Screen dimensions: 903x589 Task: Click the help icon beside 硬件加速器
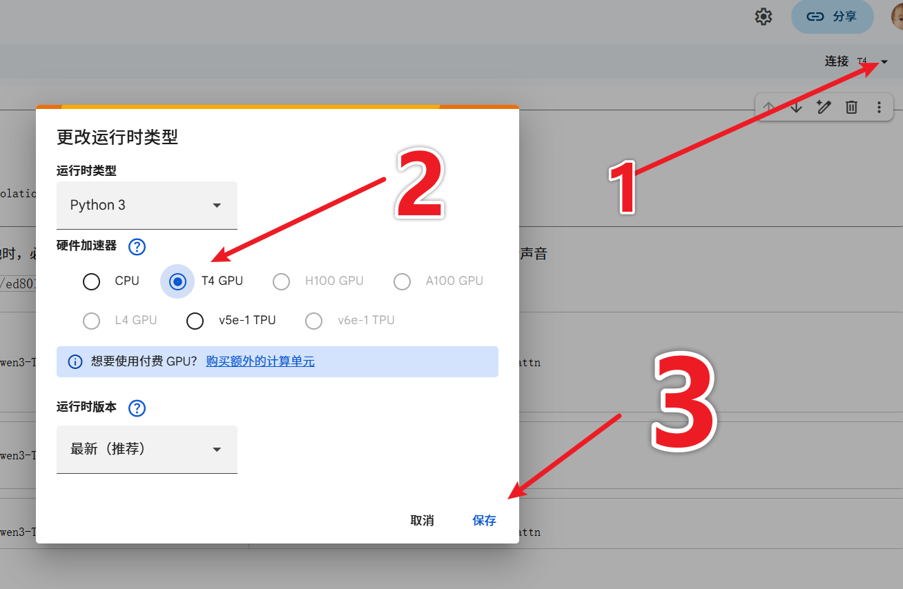[x=137, y=246]
